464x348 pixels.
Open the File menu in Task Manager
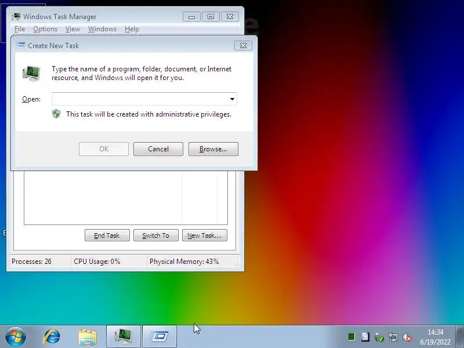tap(20, 29)
